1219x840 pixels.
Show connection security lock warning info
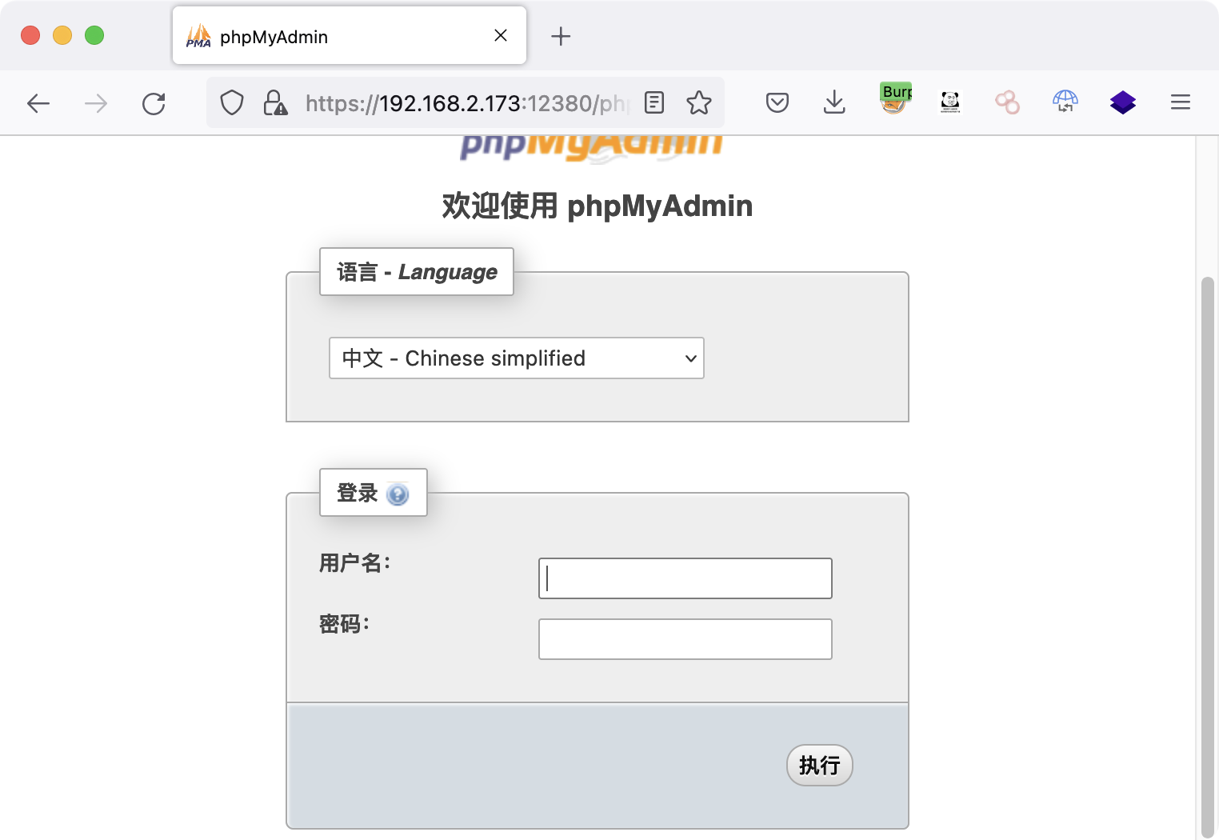click(274, 102)
